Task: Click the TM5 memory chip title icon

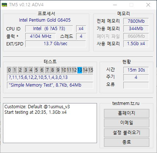Action: tap(4, 5)
